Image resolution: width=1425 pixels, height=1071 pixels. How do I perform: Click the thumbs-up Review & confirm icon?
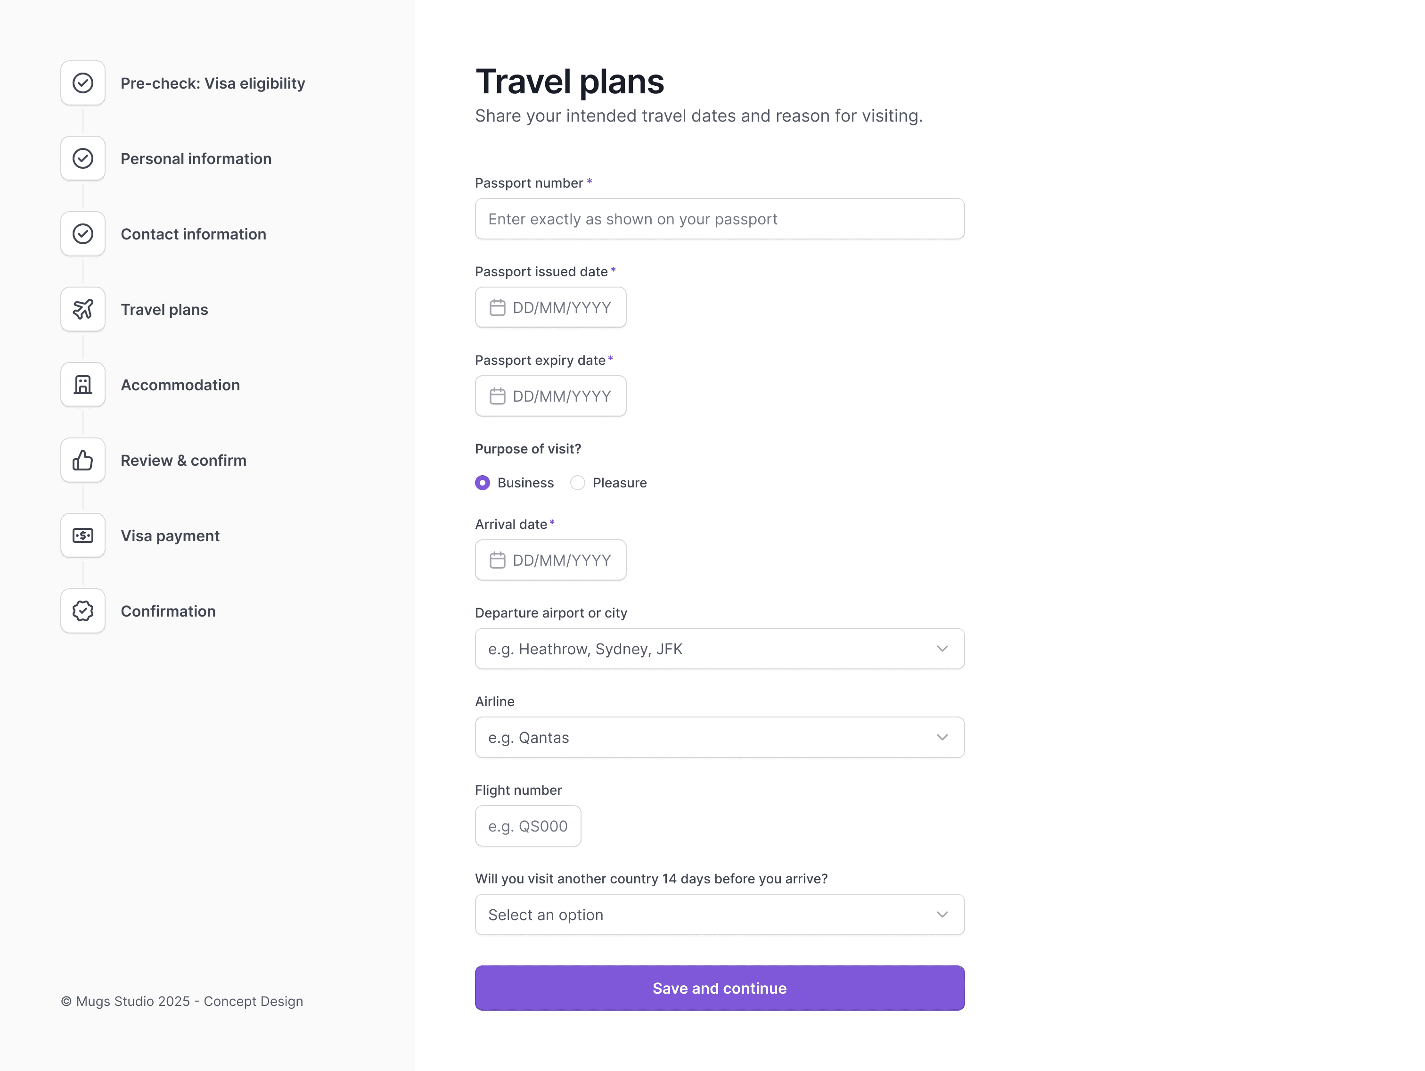click(82, 460)
